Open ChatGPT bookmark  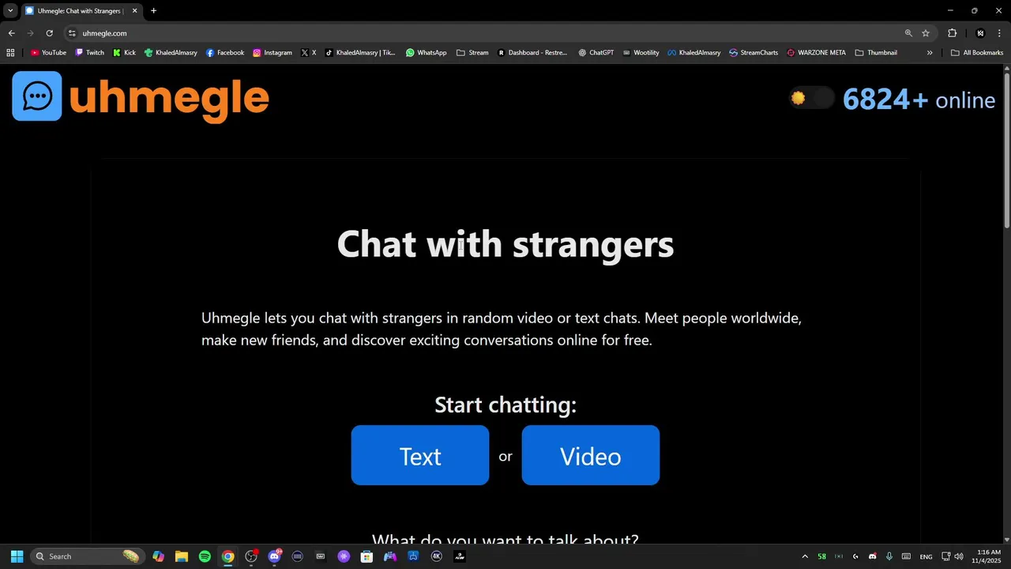pos(596,53)
